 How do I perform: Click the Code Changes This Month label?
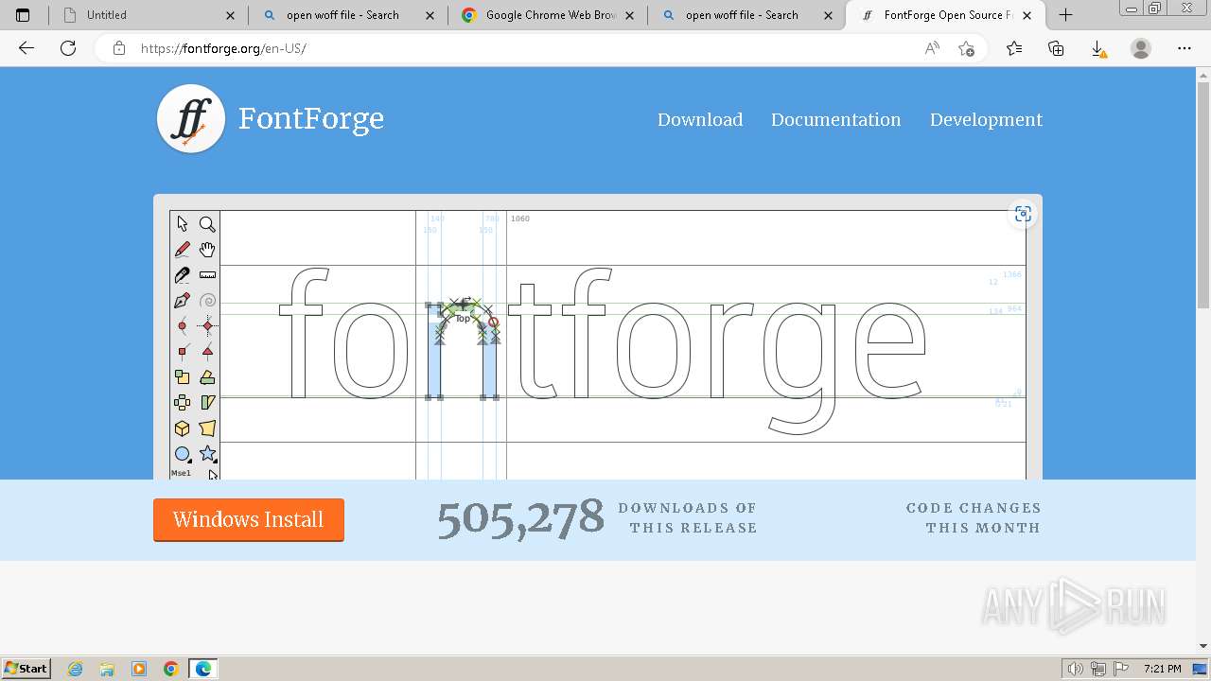tap(974, 518)
